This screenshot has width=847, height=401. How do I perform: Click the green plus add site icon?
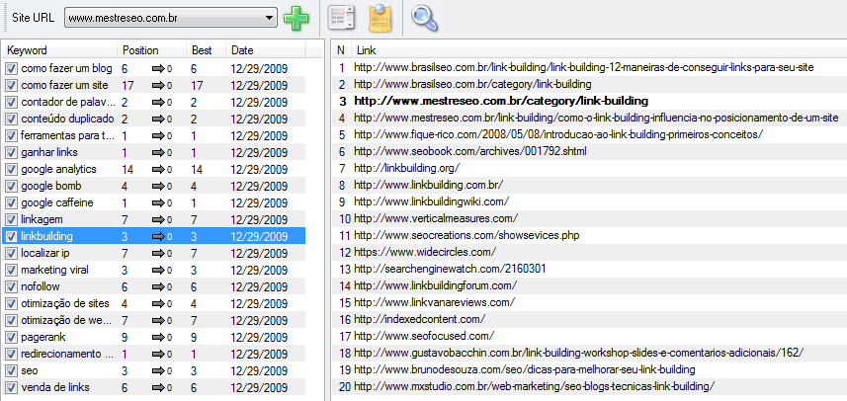[296, 18]
